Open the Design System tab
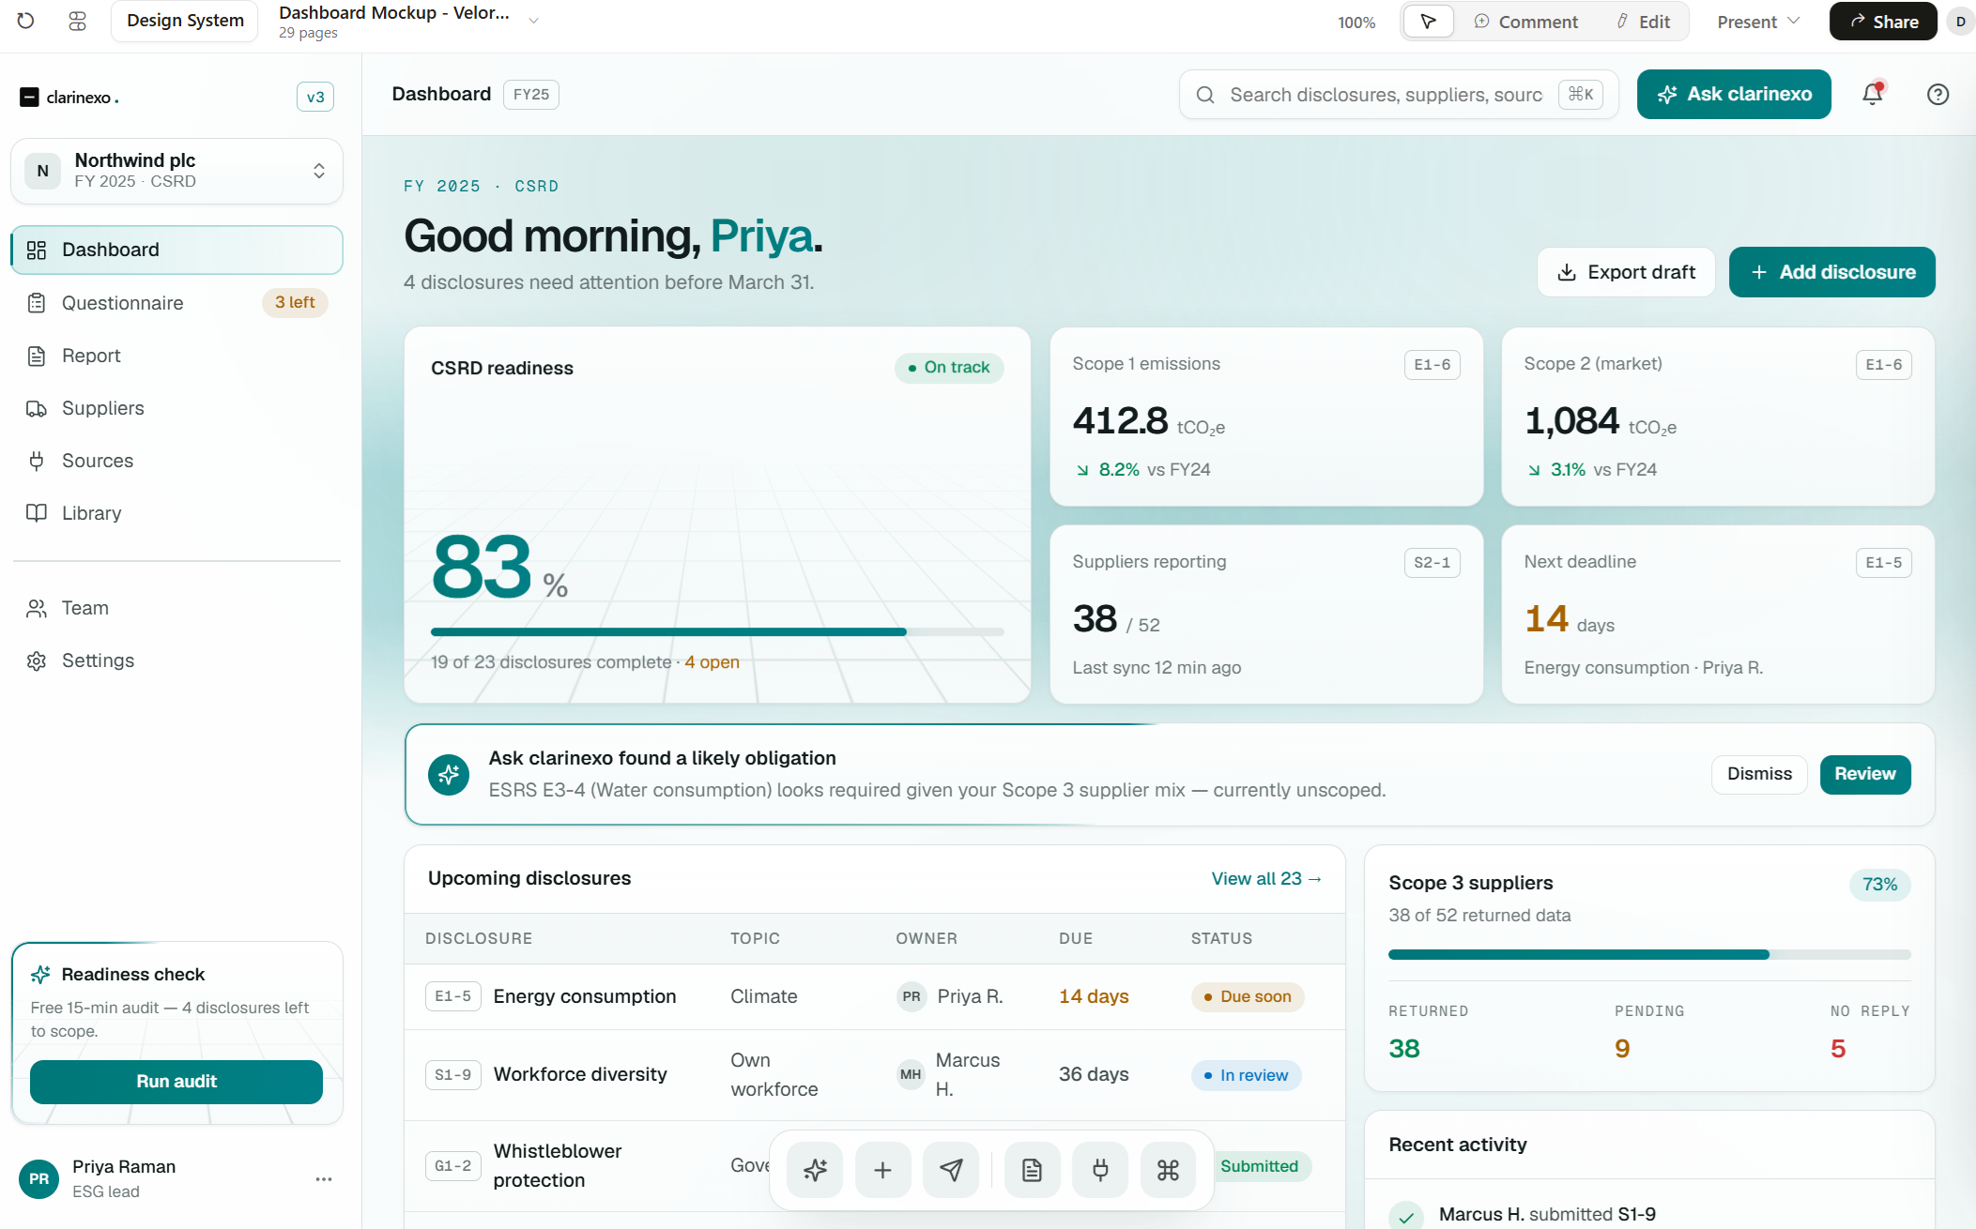Viewport: 1976px width, 1229px height. coord(185,21)
